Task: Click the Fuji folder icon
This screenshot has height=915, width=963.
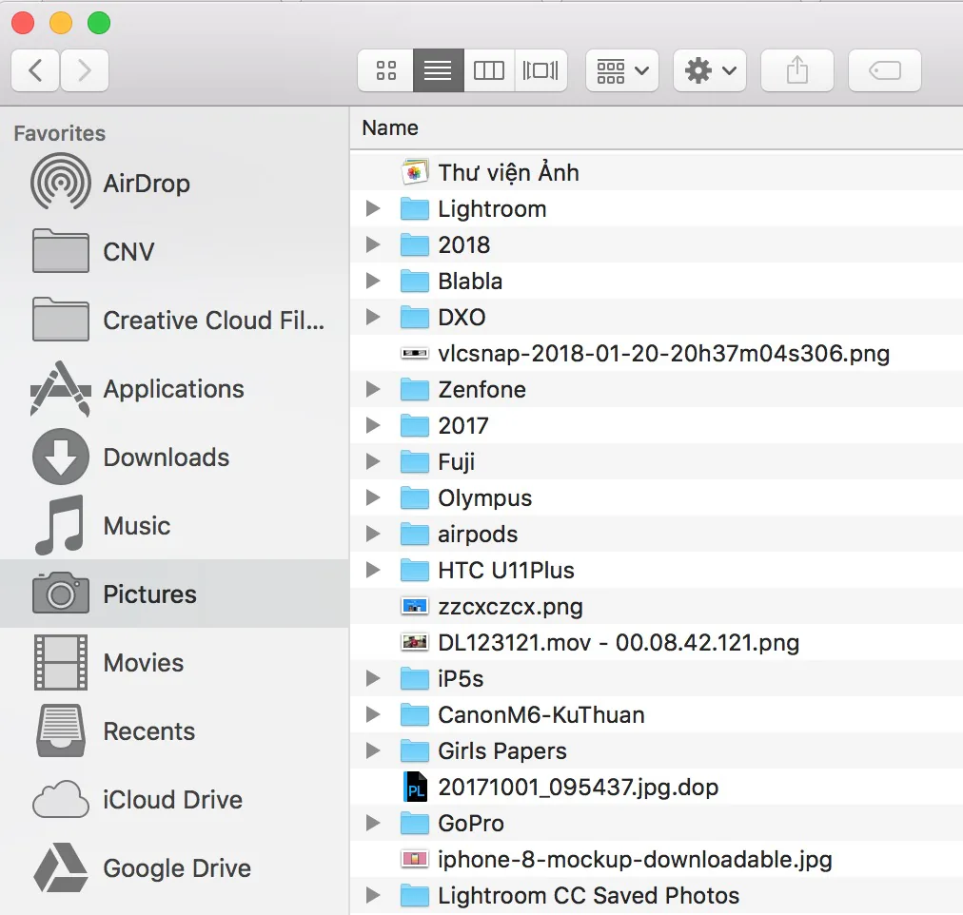Action: click(415, 461)
